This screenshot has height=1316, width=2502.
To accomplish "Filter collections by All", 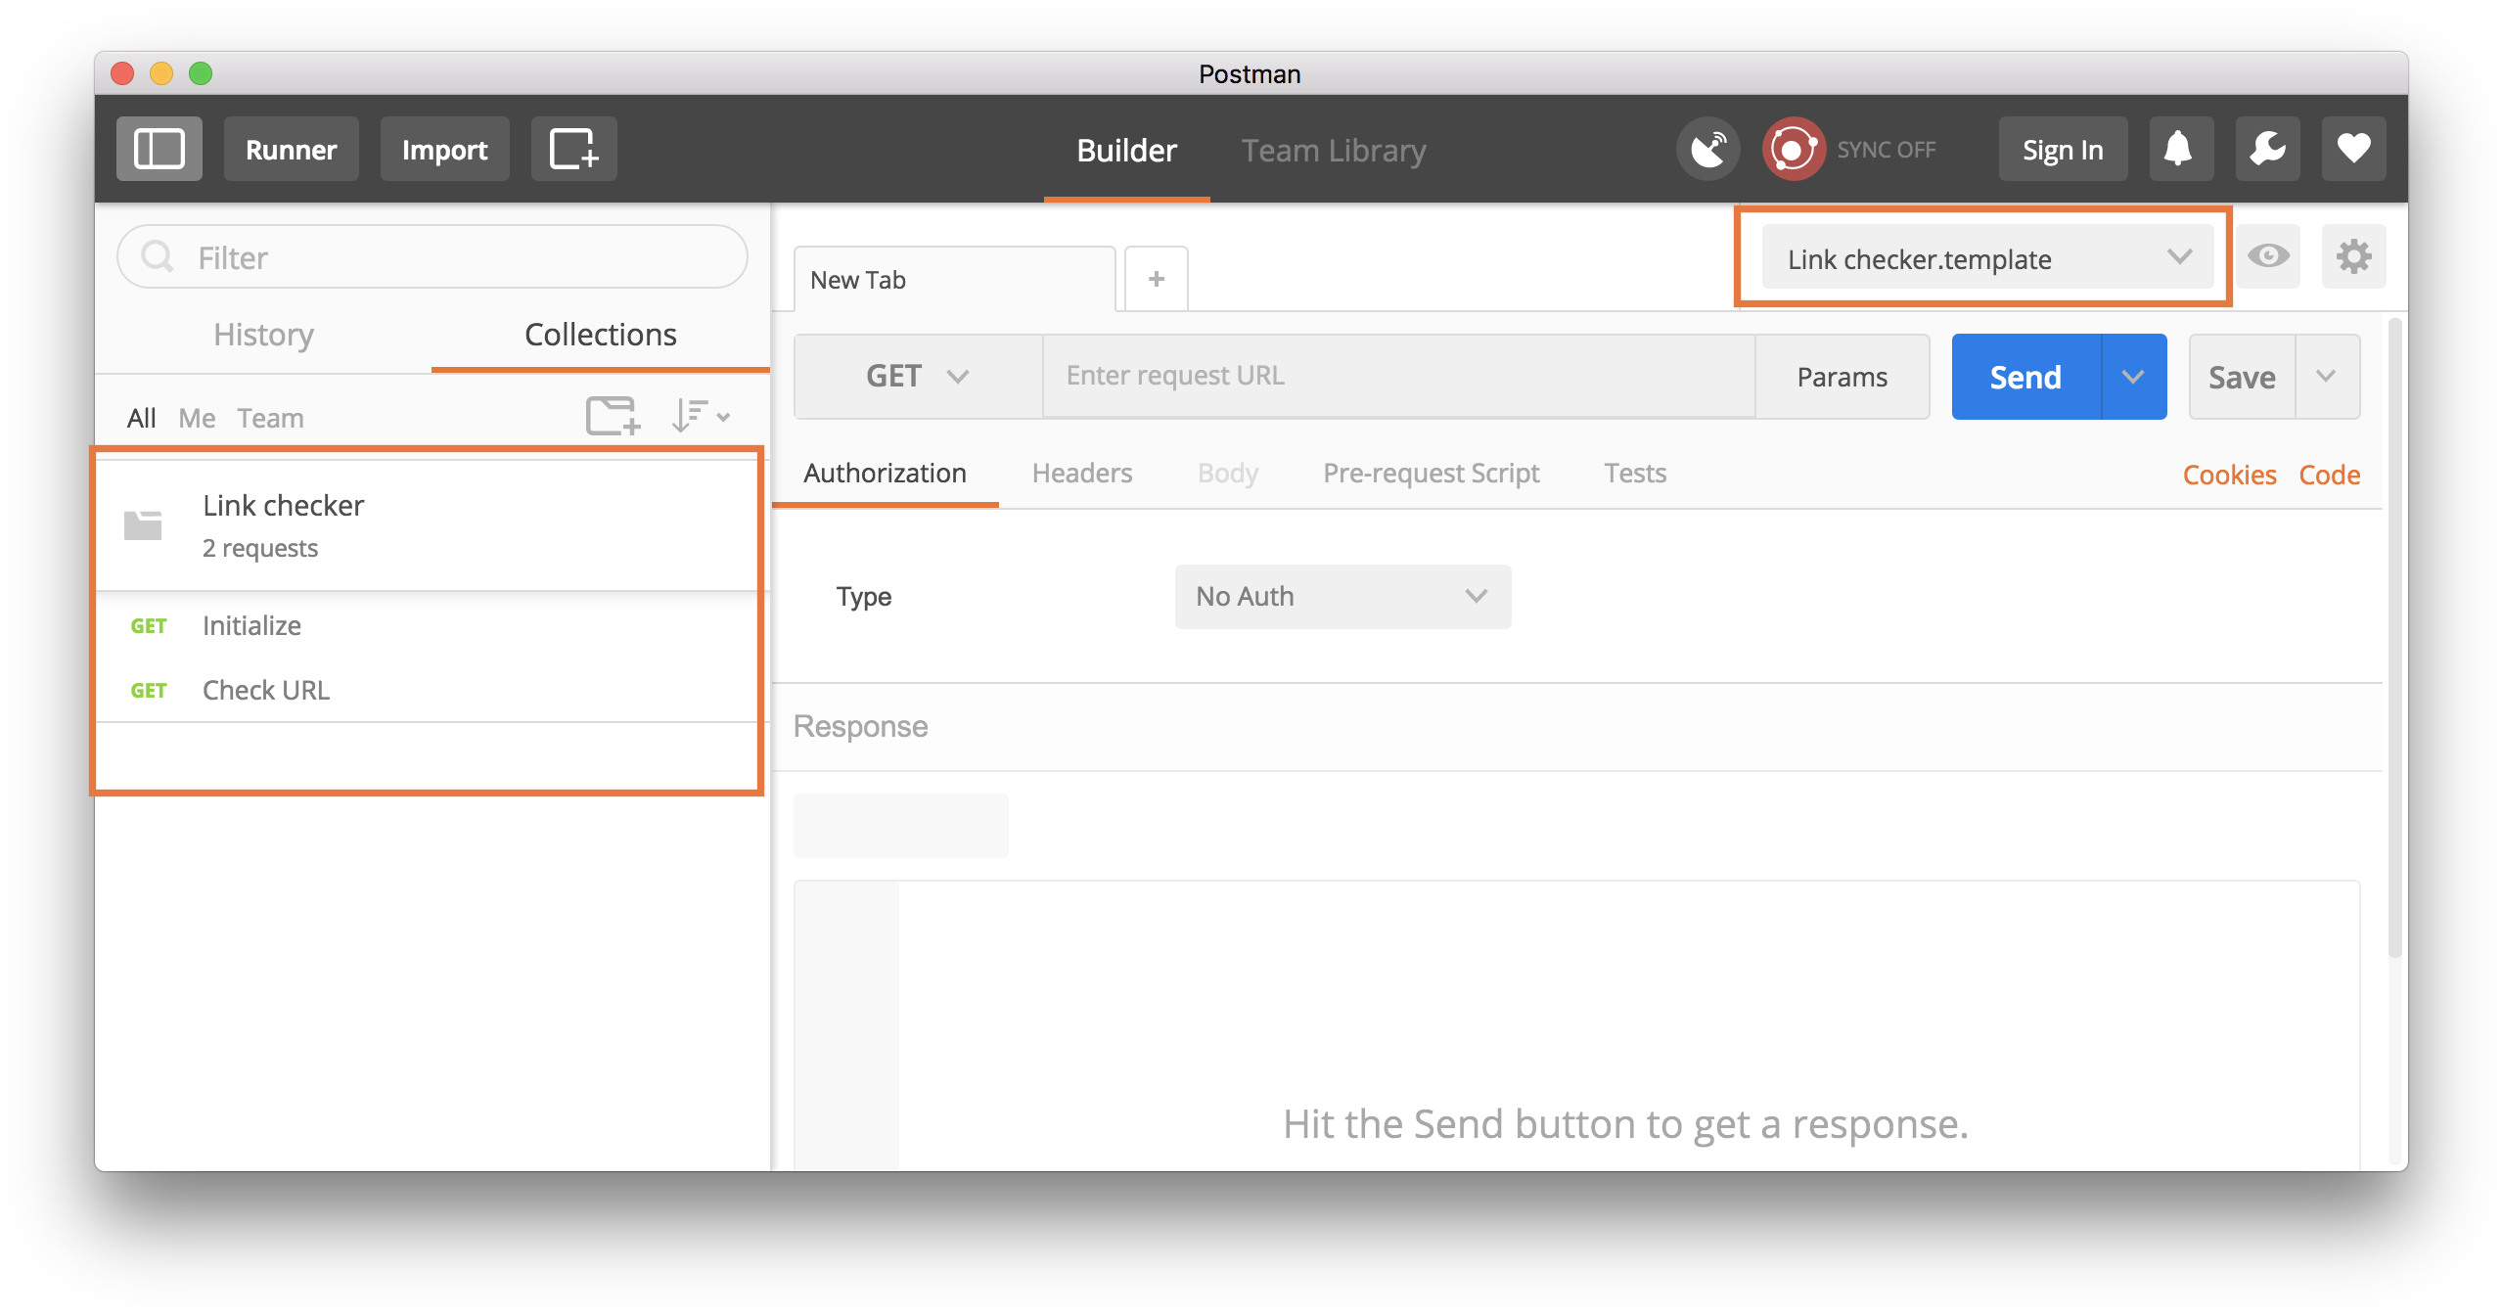I will tap(141, 418).
